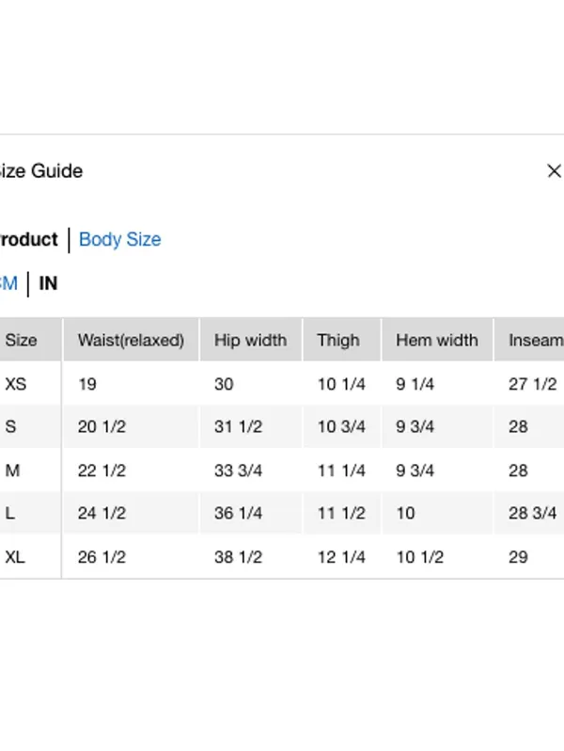Screen dimensions: 564x751
Task: Switch to the Body Size tab
Action: click(x=119, y=239)
